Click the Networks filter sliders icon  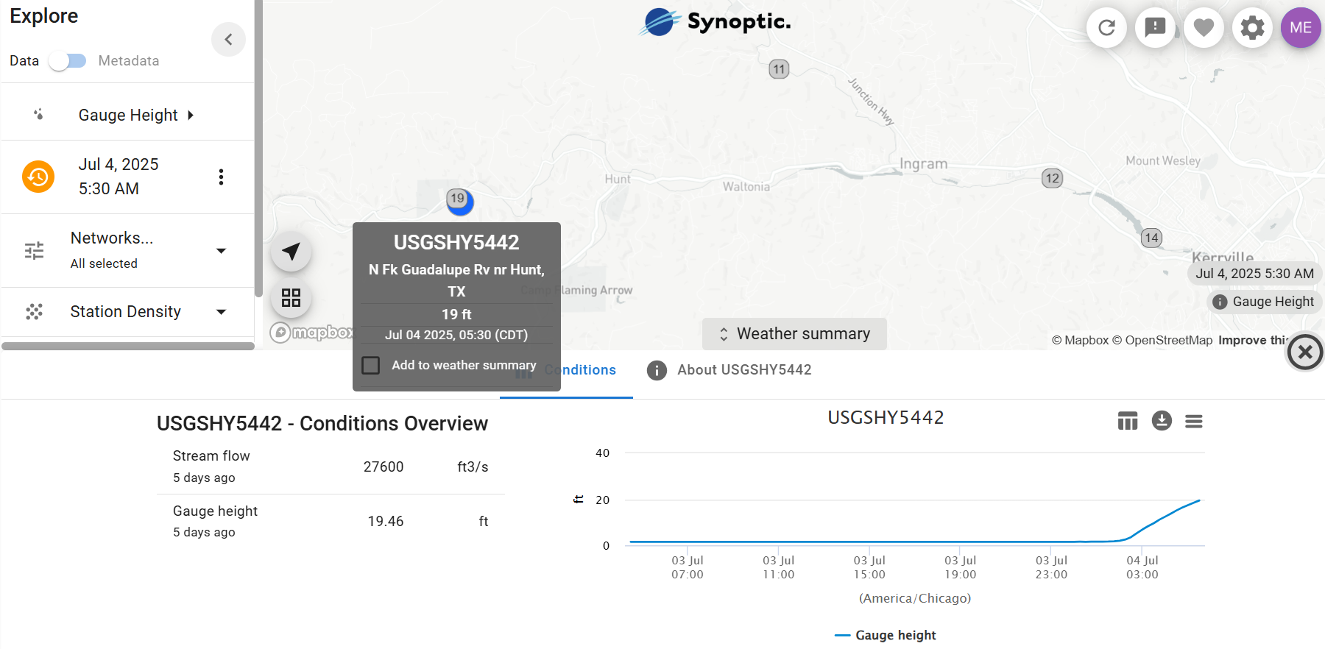[x=34, y=251]
